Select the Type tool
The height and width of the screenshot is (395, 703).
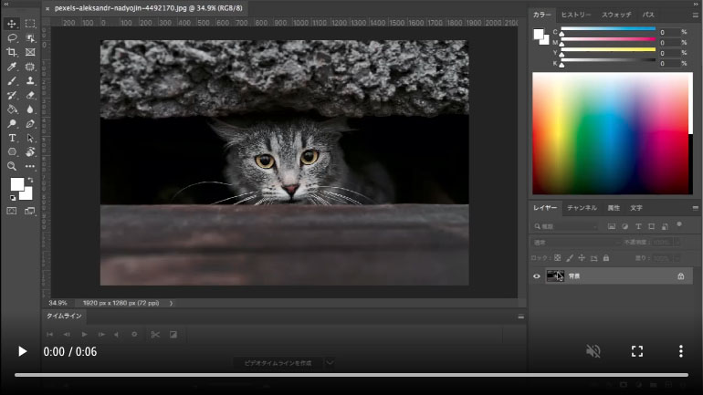click(x=12, y=138)
